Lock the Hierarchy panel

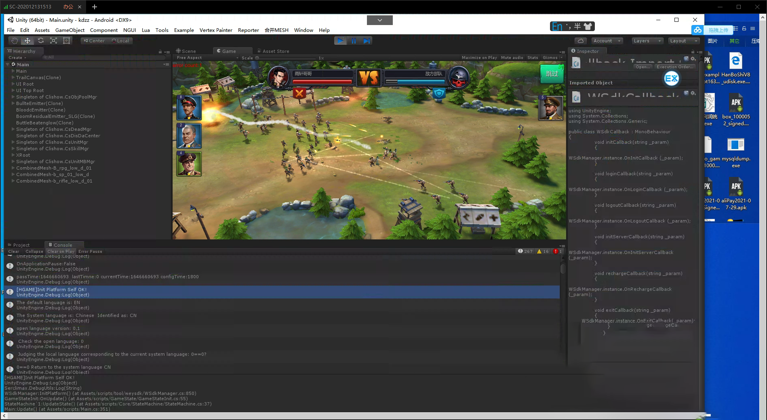(x=160, y=52)
